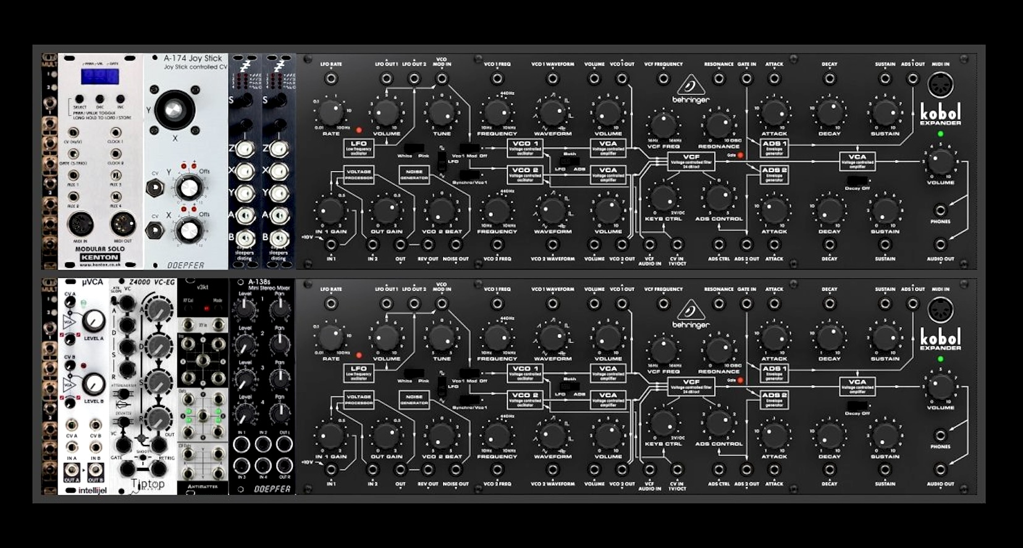Click the LEVEL A knob on µVCA

point(93,320)
